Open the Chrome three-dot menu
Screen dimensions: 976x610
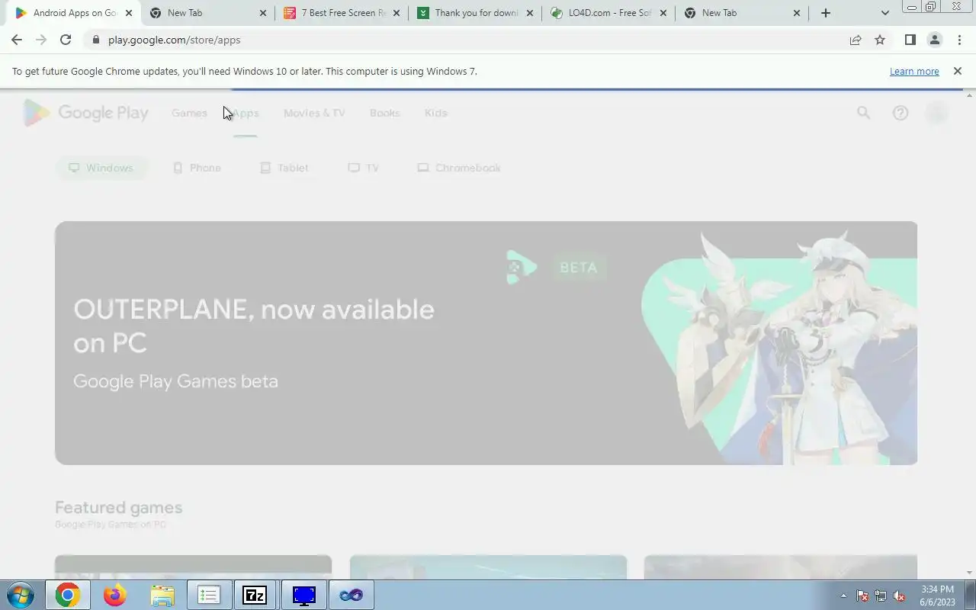tap(959, 40)
